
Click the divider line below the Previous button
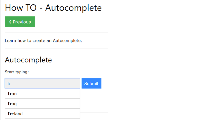pyautogui.click(x=56, y=32)
